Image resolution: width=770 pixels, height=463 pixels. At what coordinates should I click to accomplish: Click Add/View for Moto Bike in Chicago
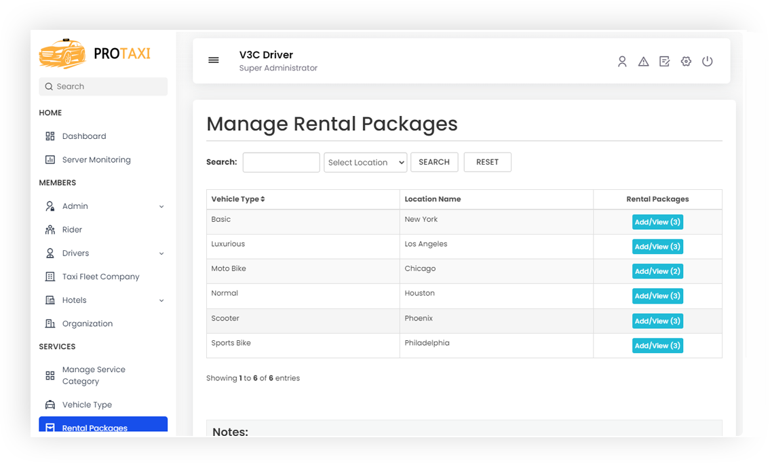click(657, 270)
